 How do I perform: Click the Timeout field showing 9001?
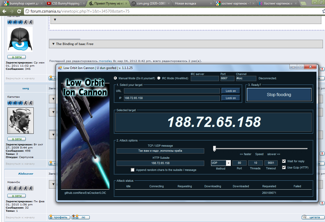(271, 163)
